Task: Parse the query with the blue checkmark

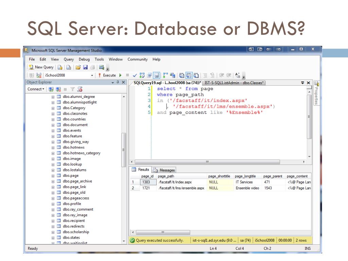Action: [x=135, y=75]
